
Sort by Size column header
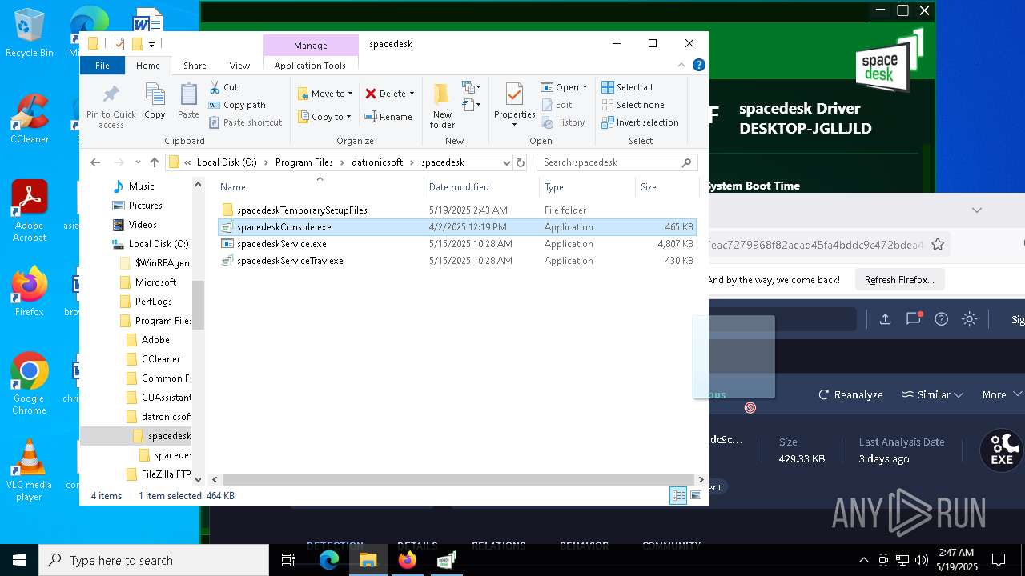(x=666, y=187)
